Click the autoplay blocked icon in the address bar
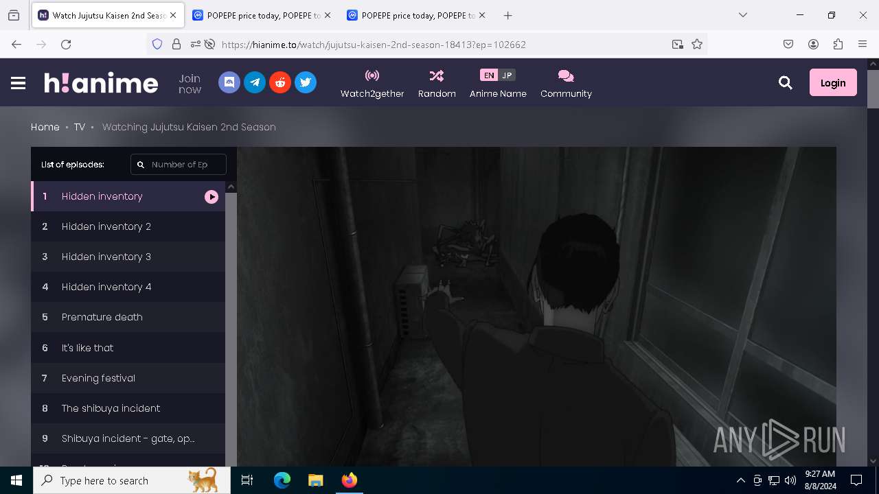Image resolution: width=879 pixels, height=494 pixels. 210,44
